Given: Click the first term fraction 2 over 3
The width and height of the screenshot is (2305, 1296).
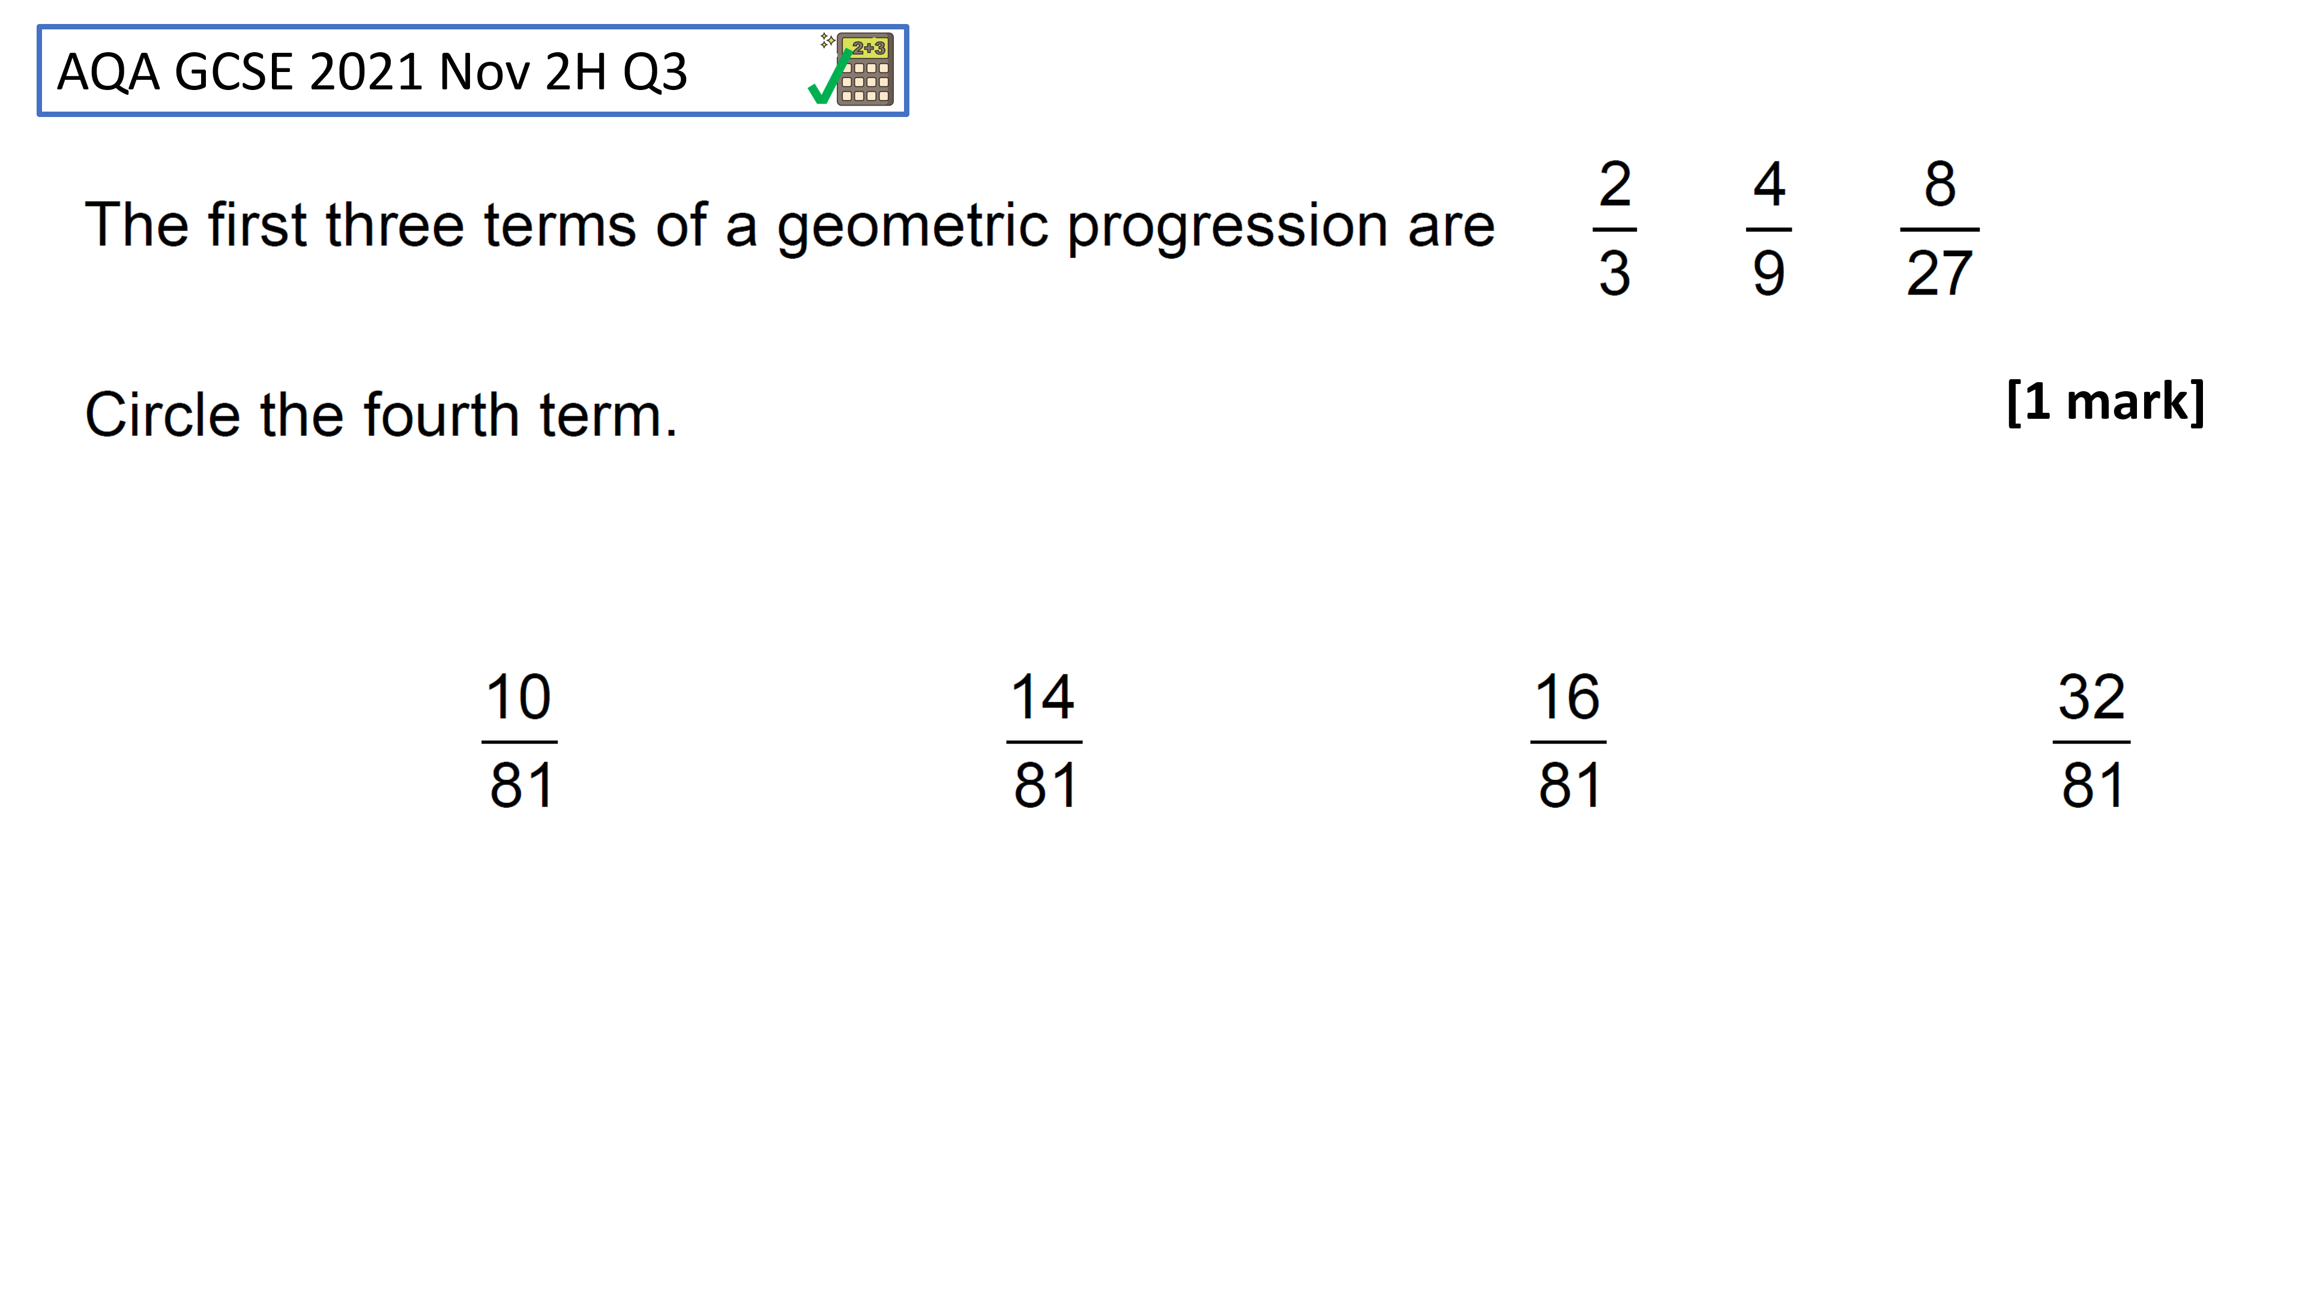Looking at the screenshot, I should click(x=1615, y=228).
